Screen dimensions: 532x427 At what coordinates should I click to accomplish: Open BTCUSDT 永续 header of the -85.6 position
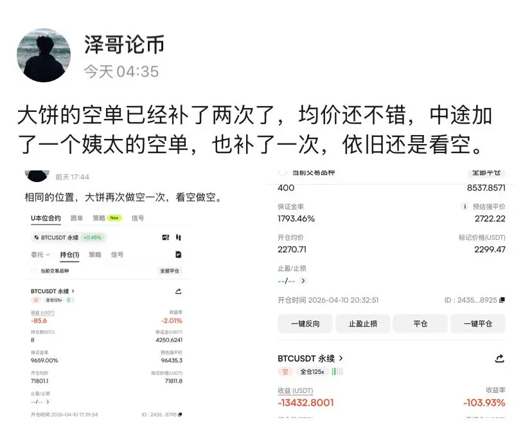pyautogui.click(x=52, y=291)
